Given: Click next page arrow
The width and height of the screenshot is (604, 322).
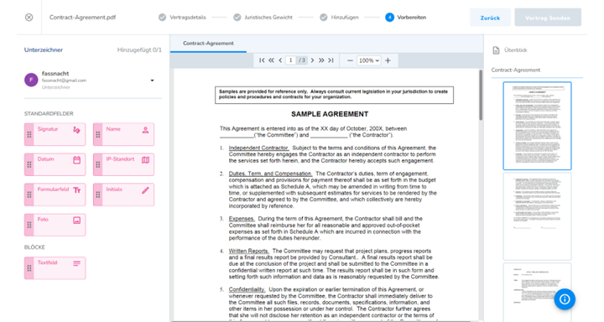Looking at the screenshot, I should (x=312, y=60).
